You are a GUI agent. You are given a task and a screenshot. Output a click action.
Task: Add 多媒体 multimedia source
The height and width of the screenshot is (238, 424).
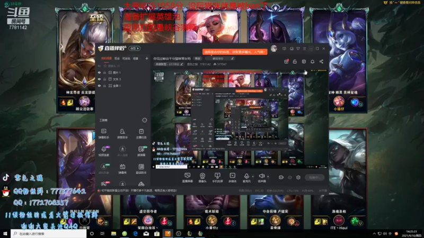pyautogui.click(x=232, y=178)
